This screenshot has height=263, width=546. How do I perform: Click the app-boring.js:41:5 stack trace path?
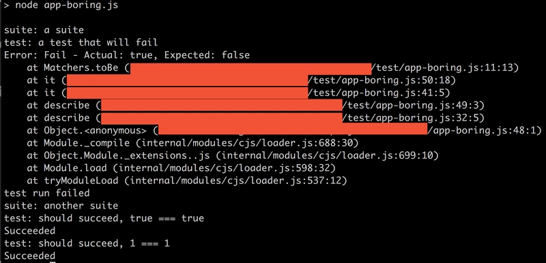coord(379,93)
